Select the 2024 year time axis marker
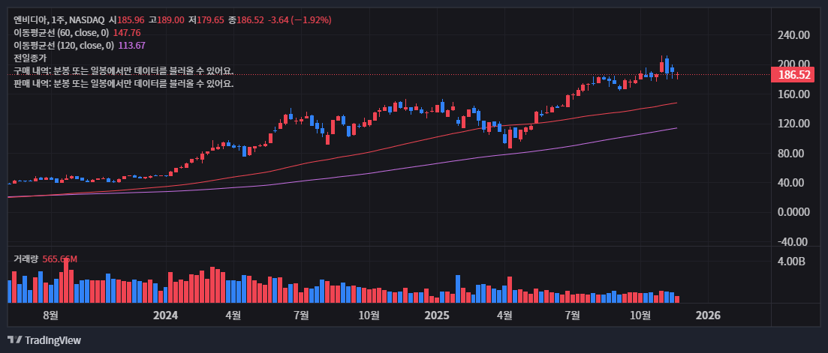Image resolution: width=828 pixels, height=353 pixels. [165, 316]
